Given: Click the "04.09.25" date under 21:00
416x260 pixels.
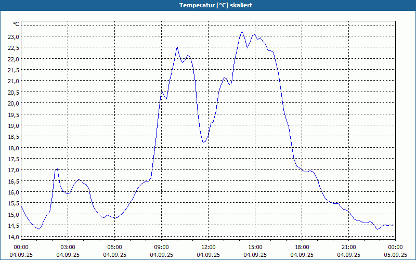Looking at the screenshot, I should coord(348,255).
